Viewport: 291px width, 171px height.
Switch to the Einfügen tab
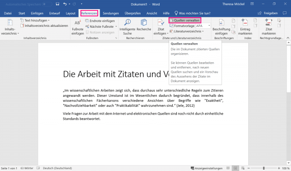[x=37, y=13]
